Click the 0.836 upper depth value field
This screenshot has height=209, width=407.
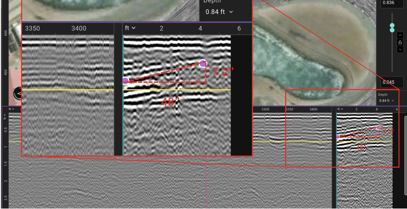[392, 3]
